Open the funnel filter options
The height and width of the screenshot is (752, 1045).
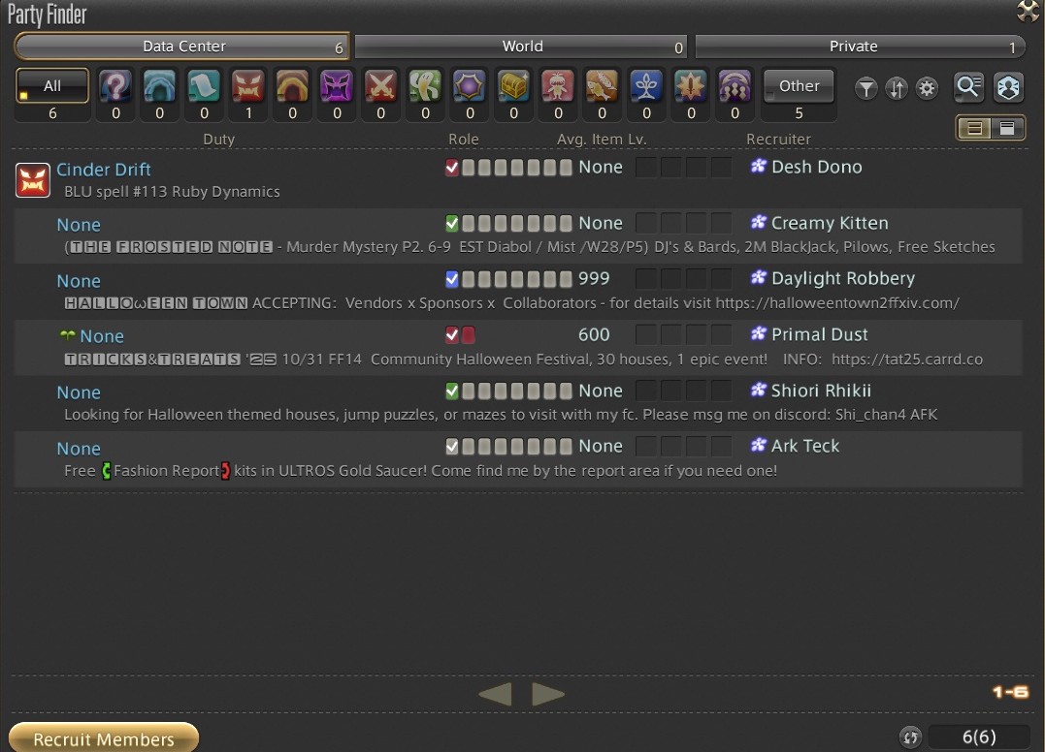(x=865, y=88)
